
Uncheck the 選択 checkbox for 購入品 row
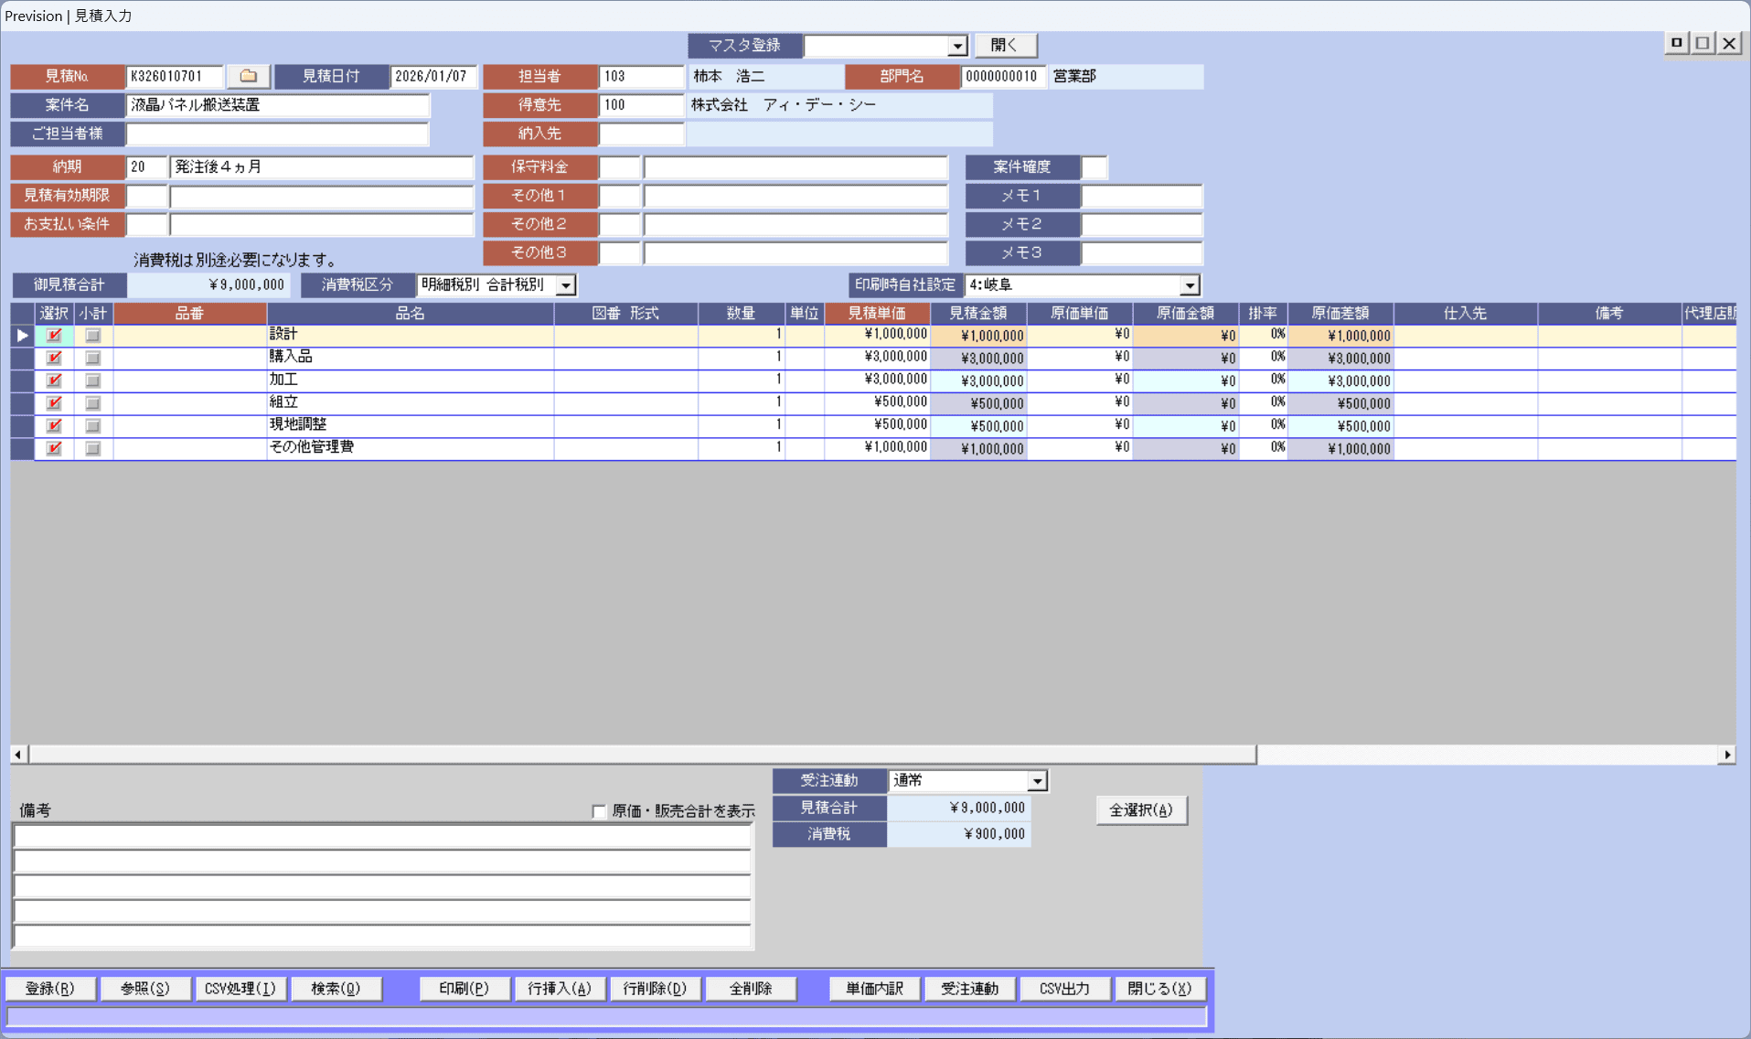point(54,359)
